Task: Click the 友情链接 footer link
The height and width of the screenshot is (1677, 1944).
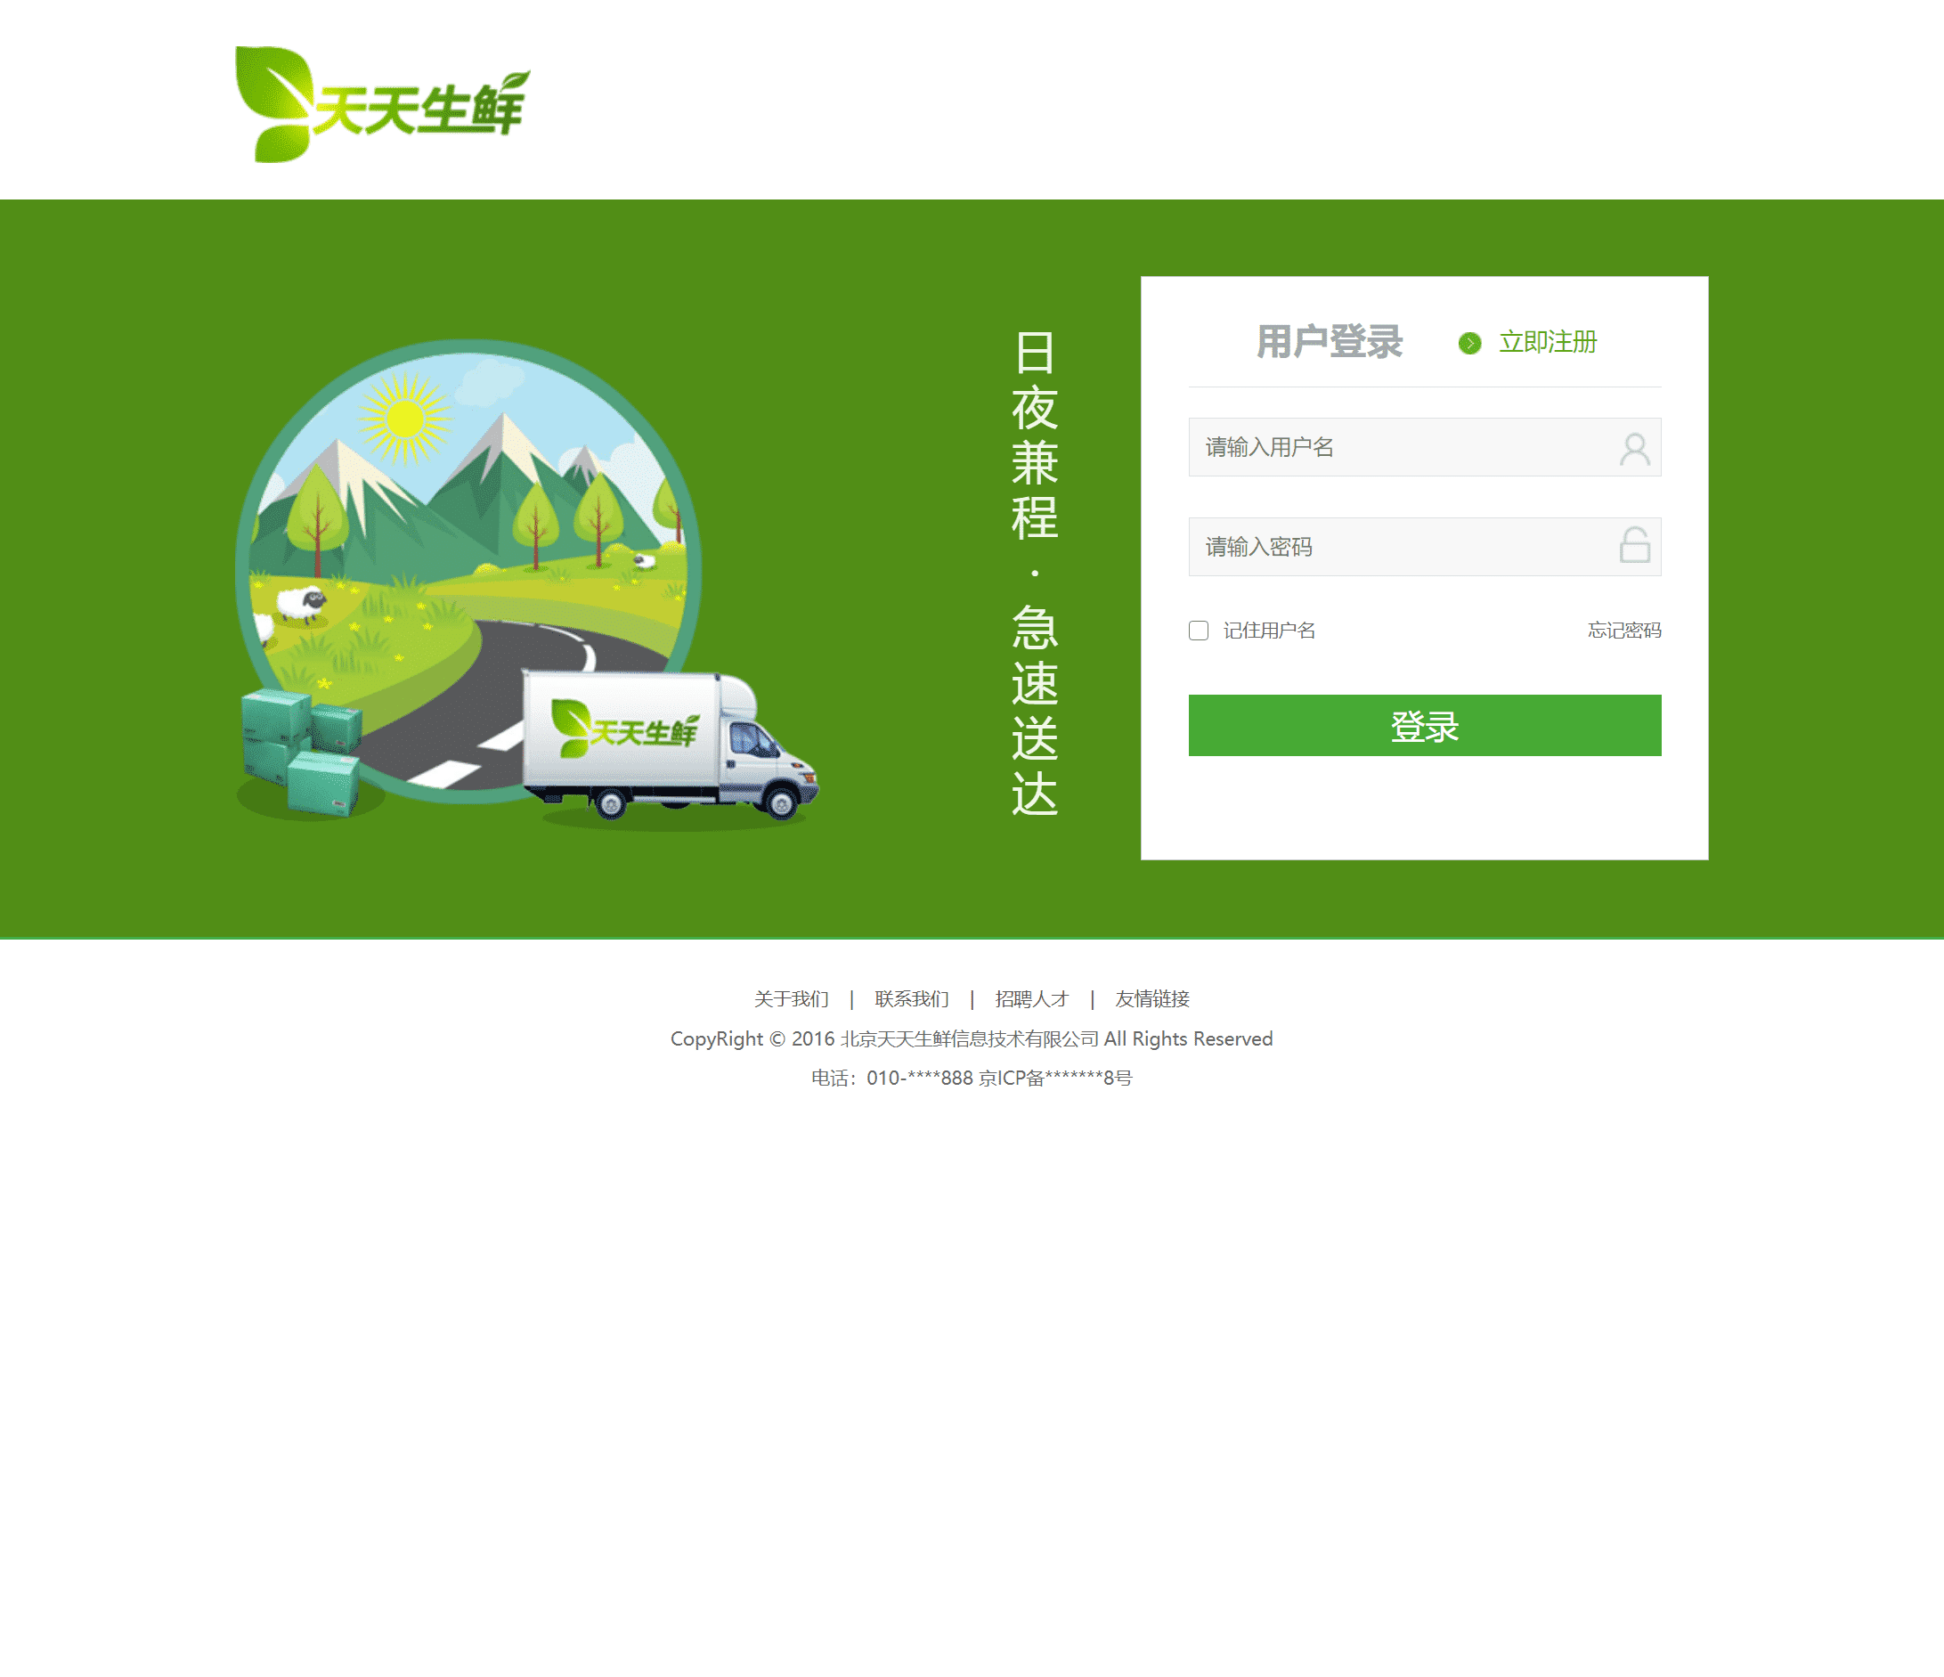Action: pos(1152,997)
